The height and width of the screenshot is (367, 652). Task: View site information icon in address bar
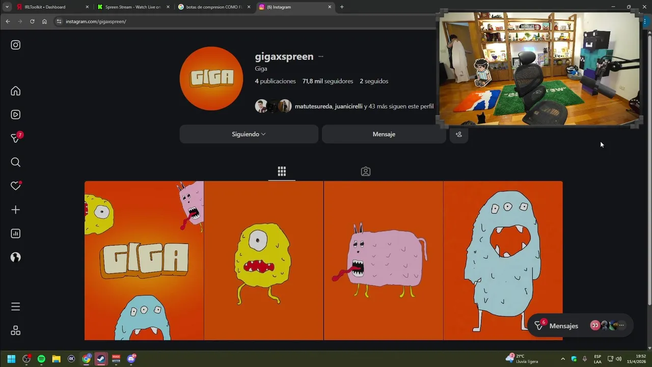(x=59, y=21)
